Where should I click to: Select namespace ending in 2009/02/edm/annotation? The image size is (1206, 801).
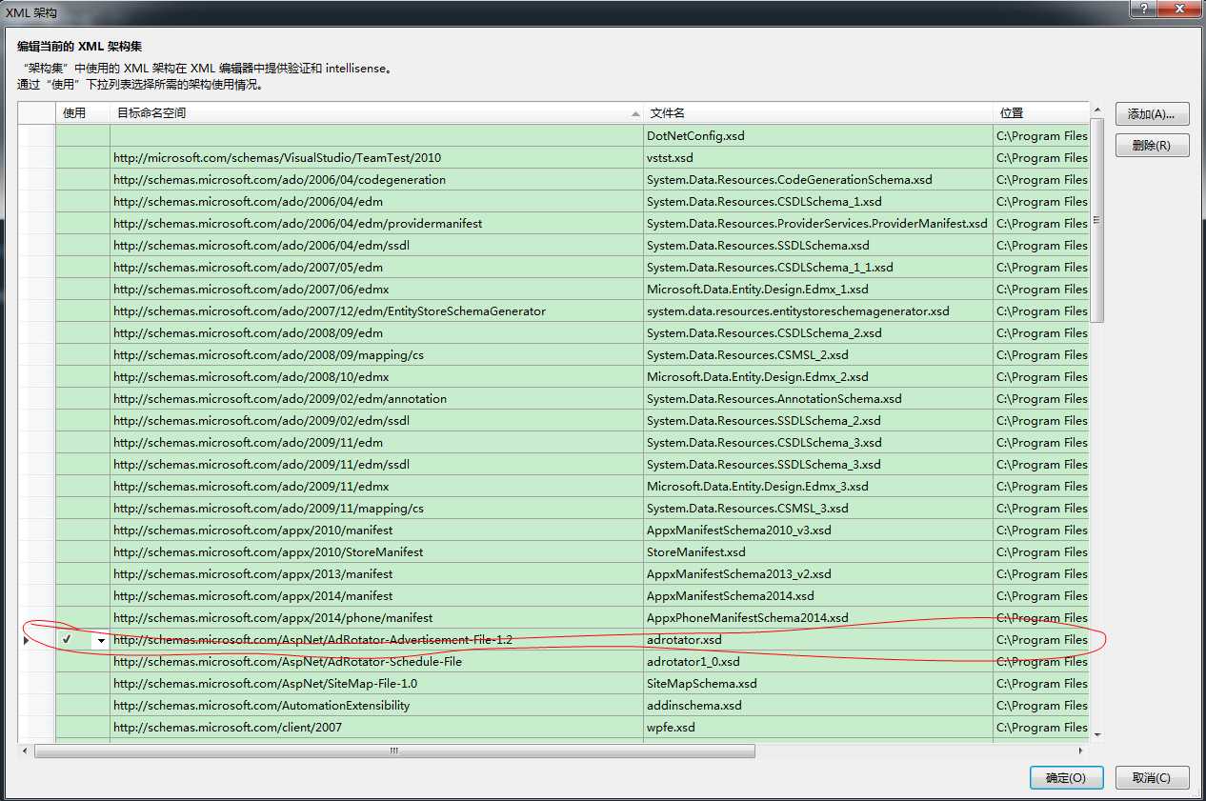377,399
